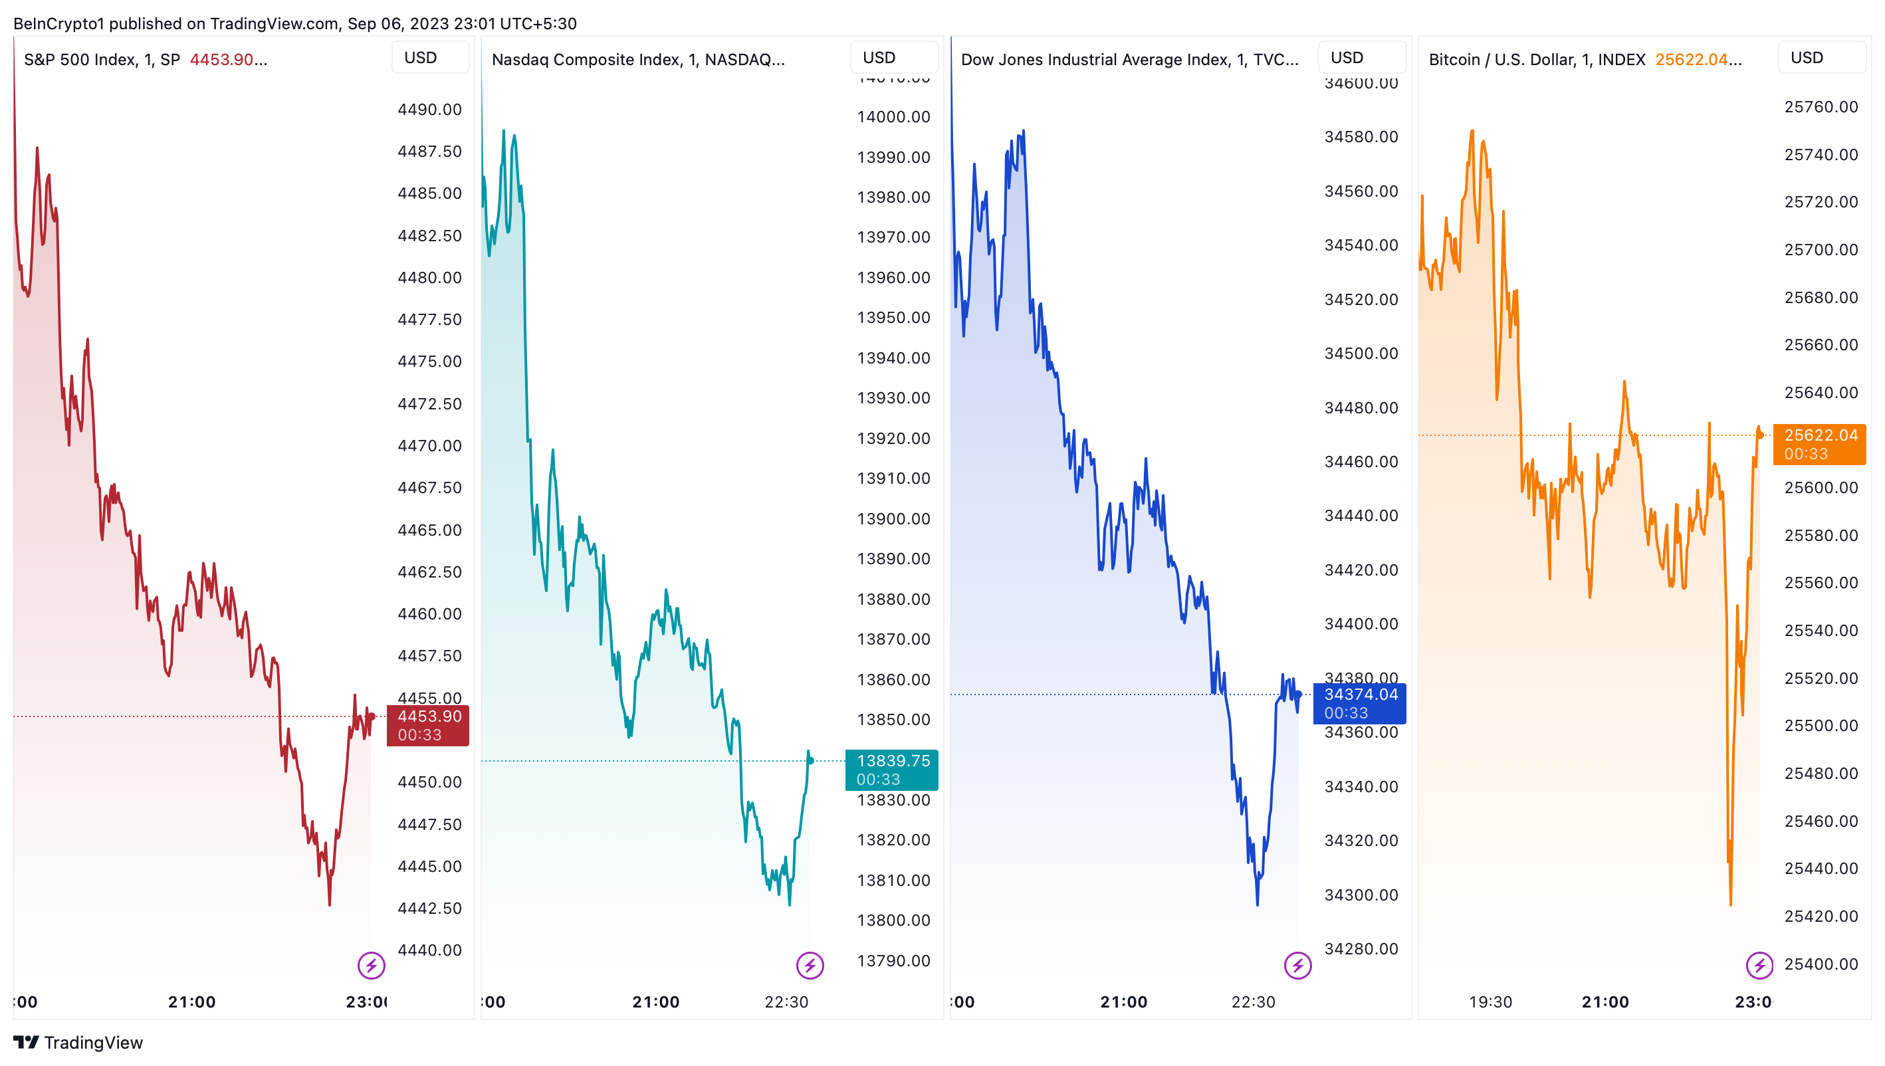Click the Dow Jones Industrial Average title
Viewport: 1885px width, 1066px height.
tap(1129, 59)
